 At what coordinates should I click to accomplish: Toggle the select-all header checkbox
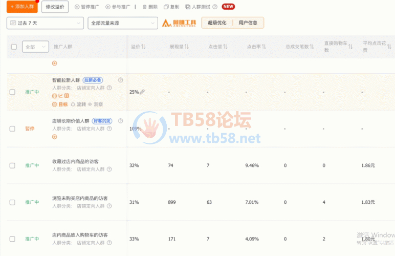pos(14,47)
